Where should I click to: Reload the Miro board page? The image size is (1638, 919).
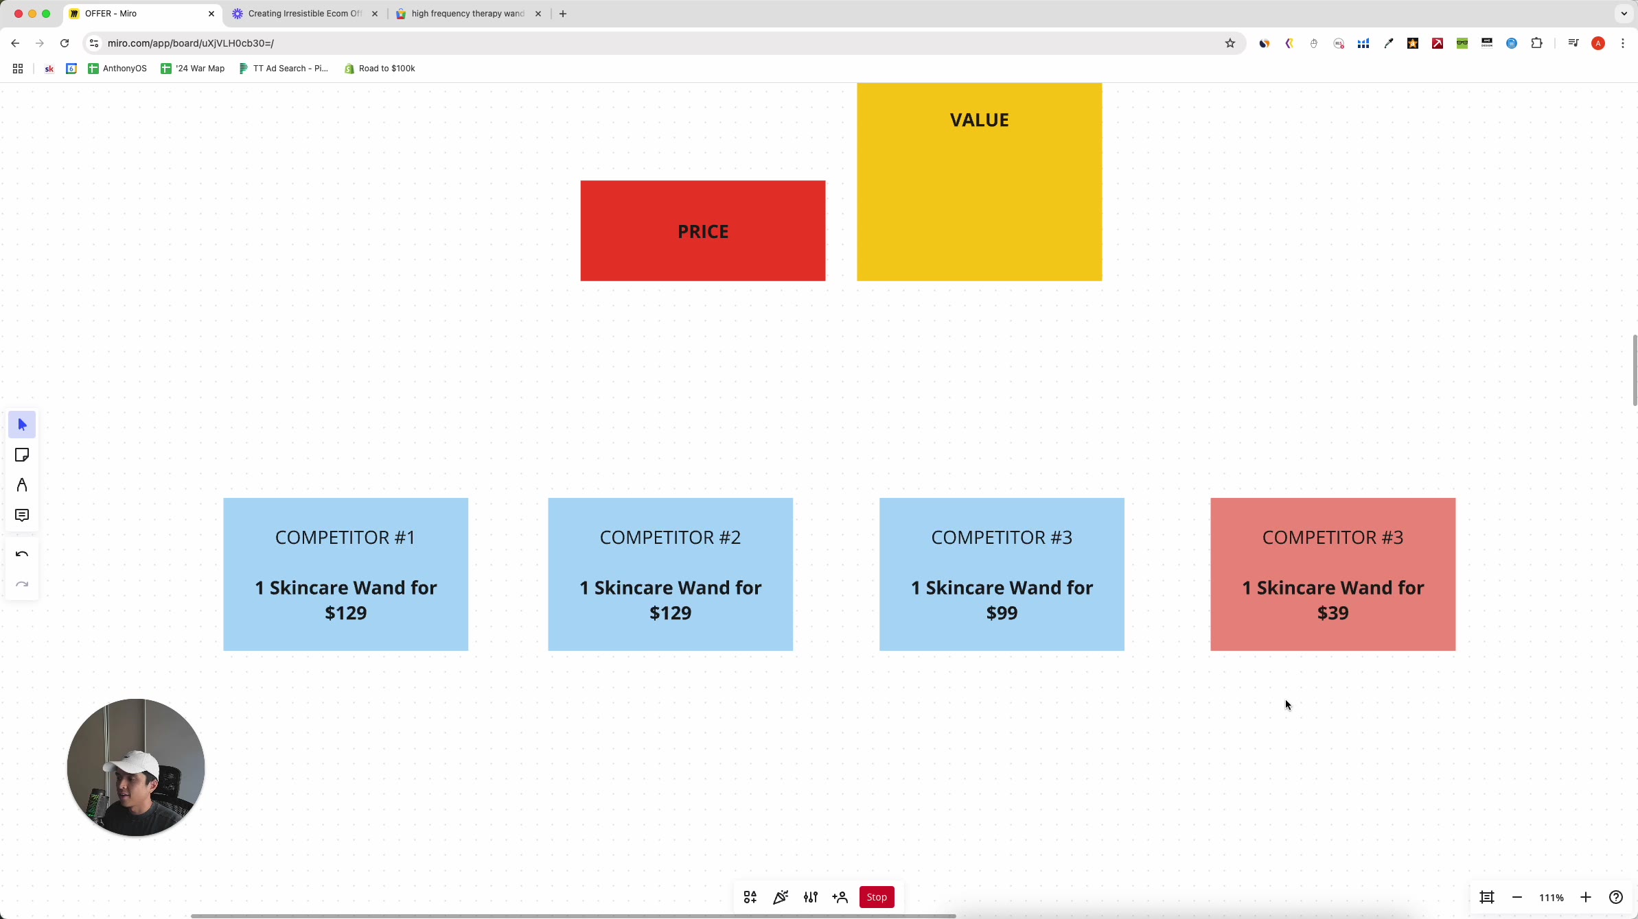(65, 43)
